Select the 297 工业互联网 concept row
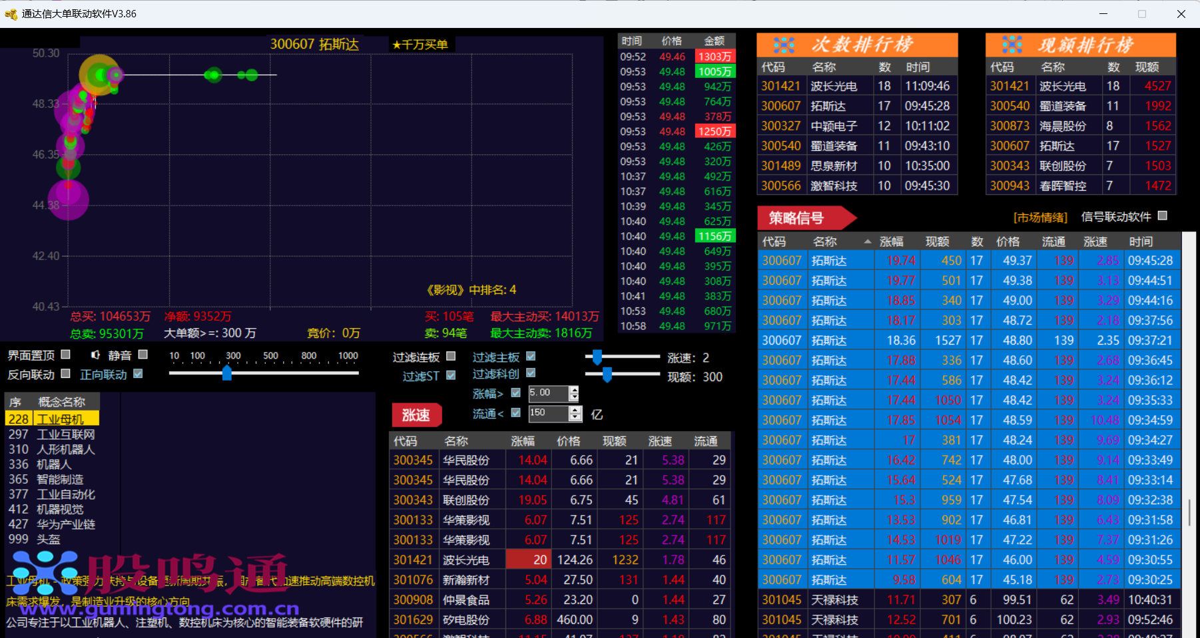1200x638 pixels. [52, 434]
